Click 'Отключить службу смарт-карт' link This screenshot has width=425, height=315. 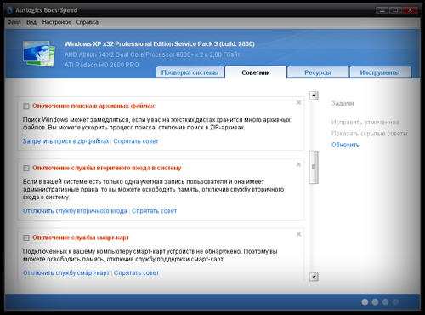pyautogui.click(x=66, y=273)
